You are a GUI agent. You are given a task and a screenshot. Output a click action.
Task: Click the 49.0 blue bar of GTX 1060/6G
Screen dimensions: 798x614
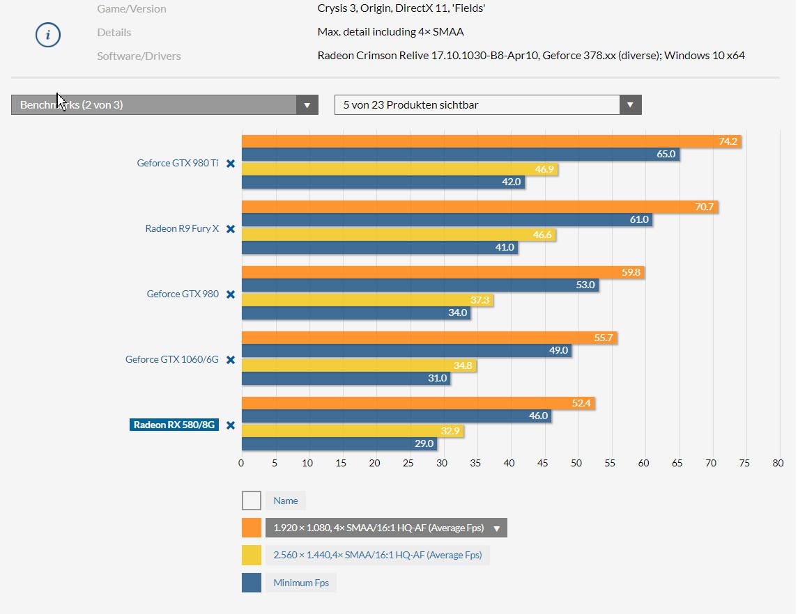(406, 351)
